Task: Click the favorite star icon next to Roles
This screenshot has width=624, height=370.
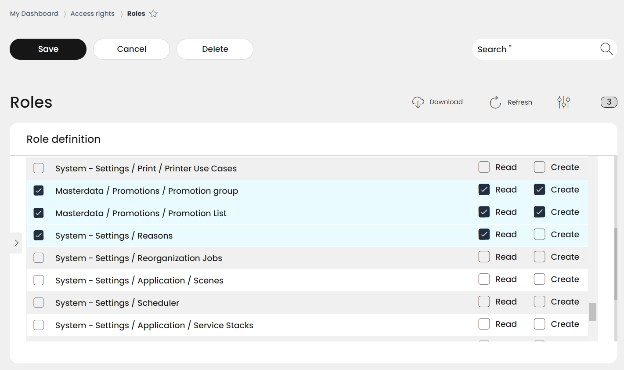Action: (x=153, y=14)
